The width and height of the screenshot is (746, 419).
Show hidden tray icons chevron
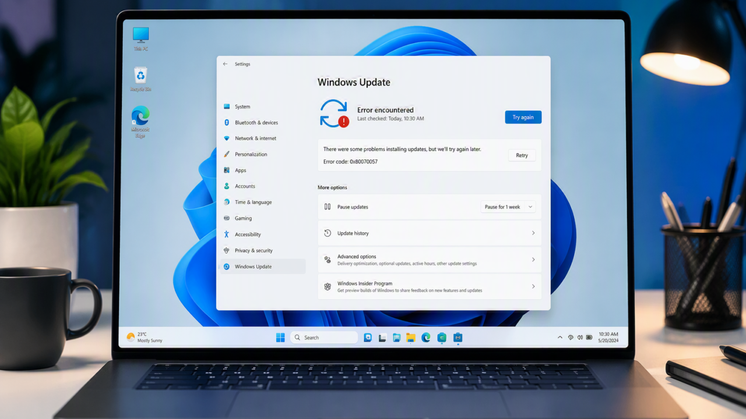pos(560,338)
